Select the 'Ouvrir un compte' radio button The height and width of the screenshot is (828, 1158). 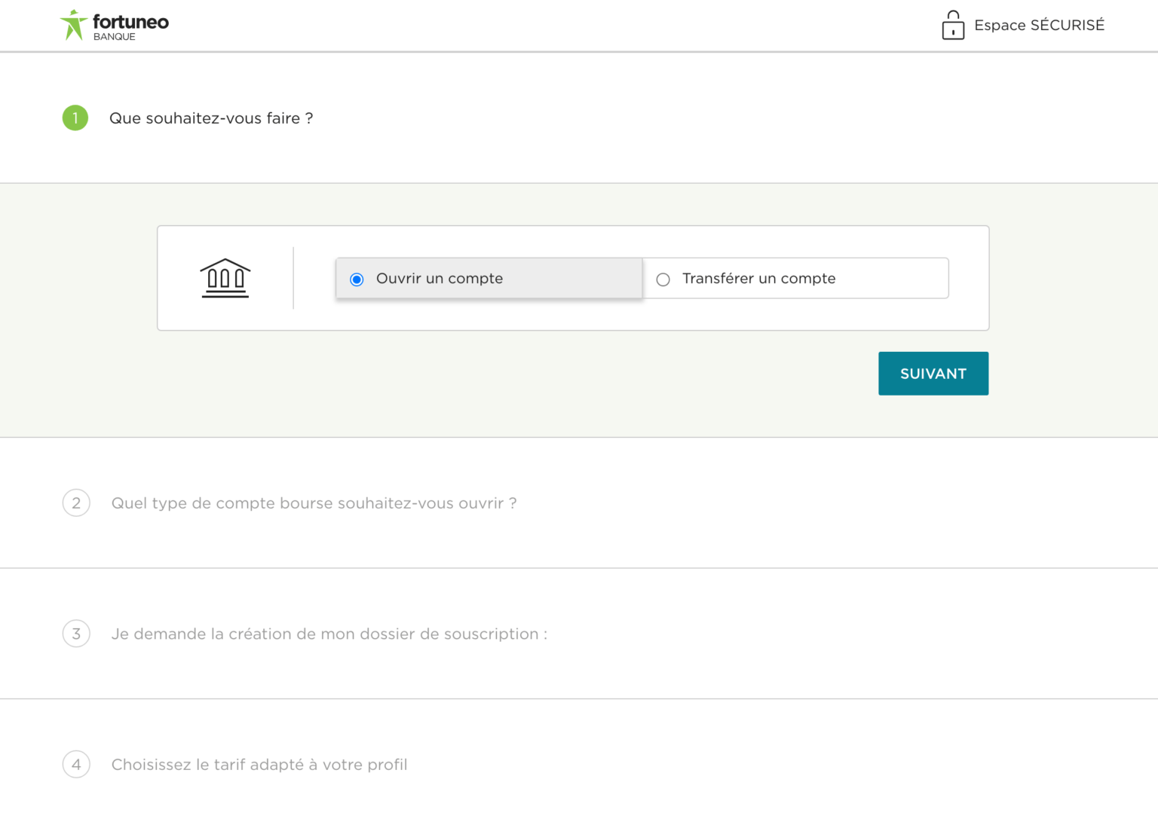pyautogui.click(x=357, y=280)
